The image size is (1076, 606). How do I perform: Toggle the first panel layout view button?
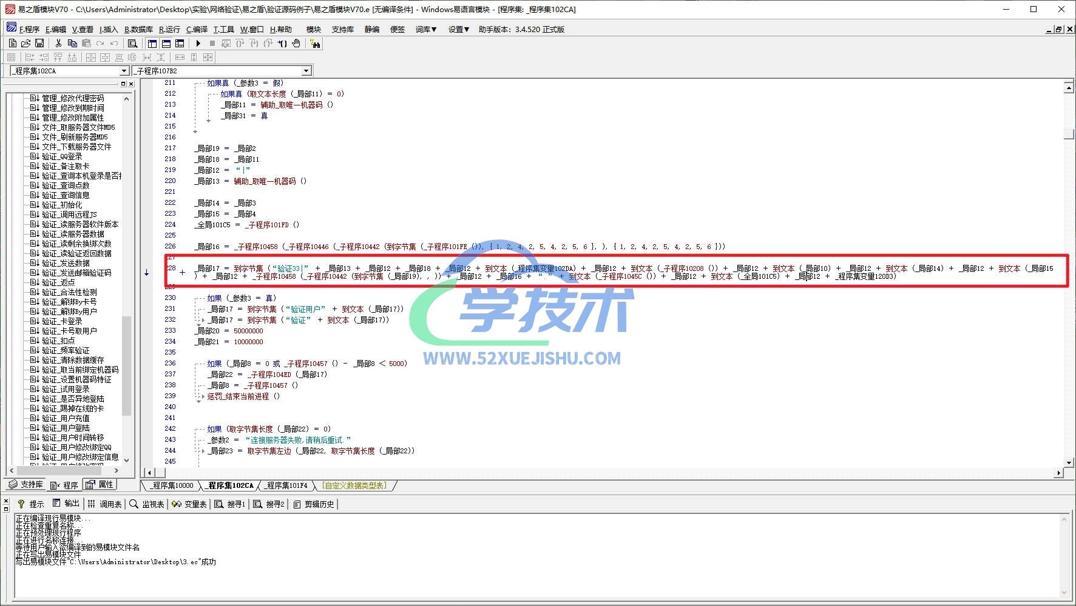(152, 44)
